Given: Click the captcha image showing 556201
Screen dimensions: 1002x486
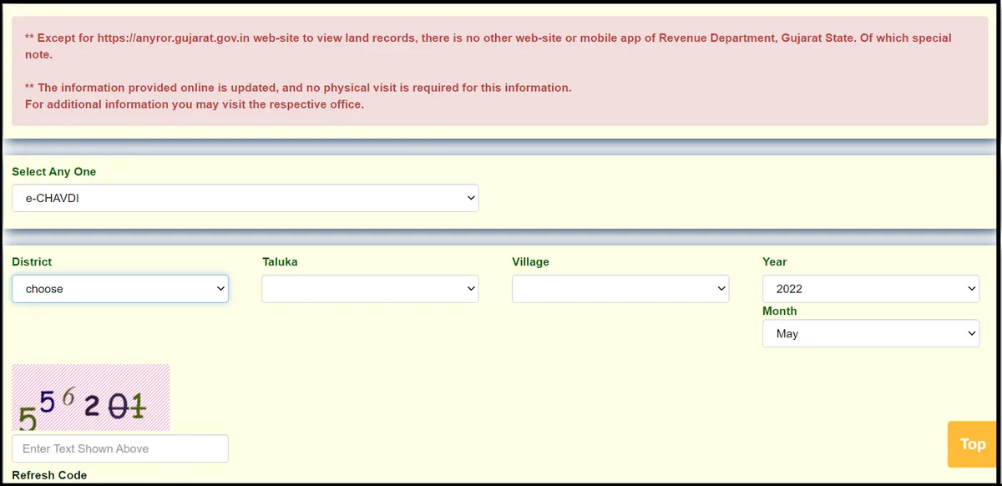Looking at the screenshot, I should pyautogui.click(x=90, y=397).
